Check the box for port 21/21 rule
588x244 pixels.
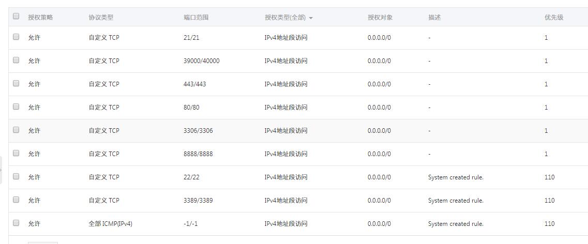[x=16, y=37]
